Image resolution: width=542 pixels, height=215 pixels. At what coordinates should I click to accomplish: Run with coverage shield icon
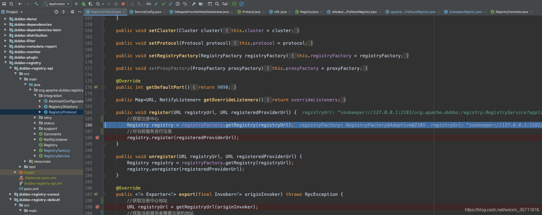pos(91,4)
